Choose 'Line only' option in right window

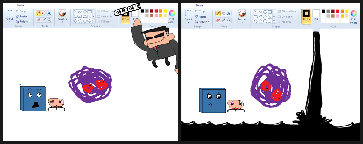pyautogui.click(x=285, y=17)
